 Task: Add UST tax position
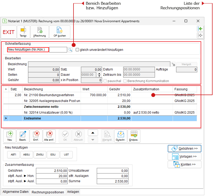click(x=66, y=155)
